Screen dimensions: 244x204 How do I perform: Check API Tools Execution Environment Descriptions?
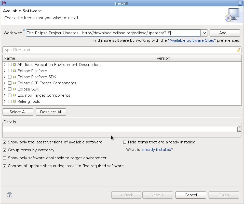pos(10,64)
